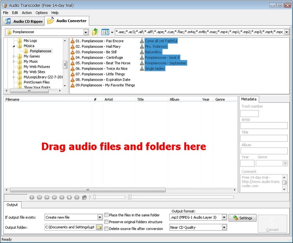Click the PrintScreen Files folder icon
293x243 pixels.
click(x=19, y=82)
